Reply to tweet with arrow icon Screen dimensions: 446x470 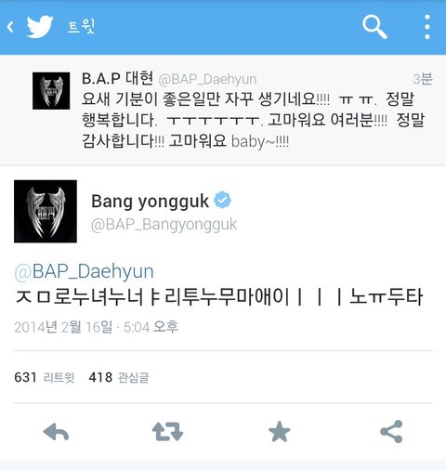point(56,432)
